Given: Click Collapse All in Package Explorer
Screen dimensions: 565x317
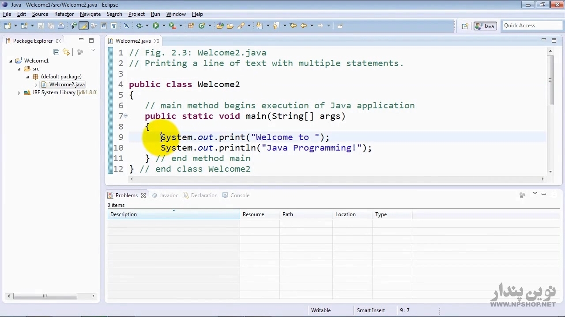Looking at the screenshot, I should (56, 52).
